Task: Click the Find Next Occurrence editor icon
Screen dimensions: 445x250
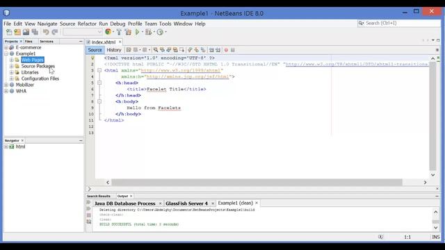Action: tap(168, 50)
